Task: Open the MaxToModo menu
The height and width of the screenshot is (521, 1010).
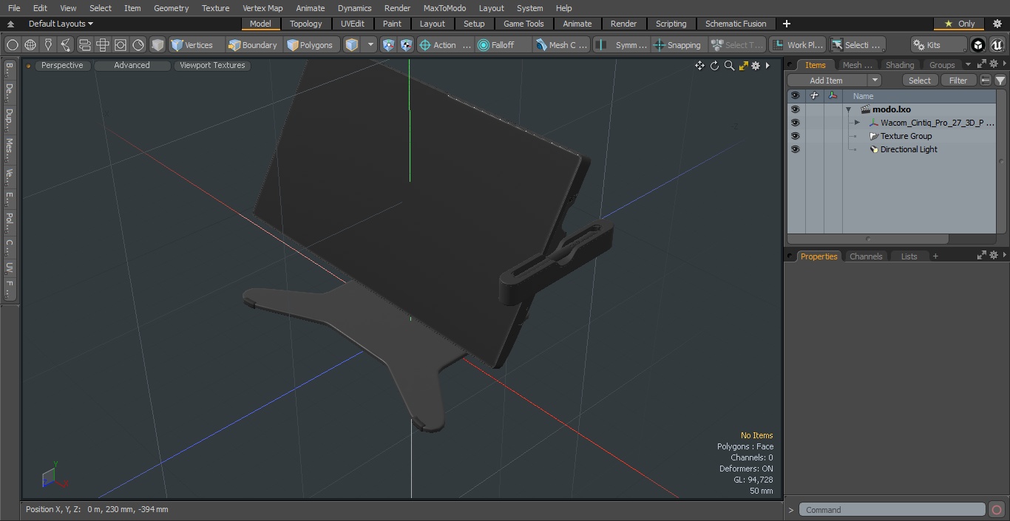Action: click(444, 8)
